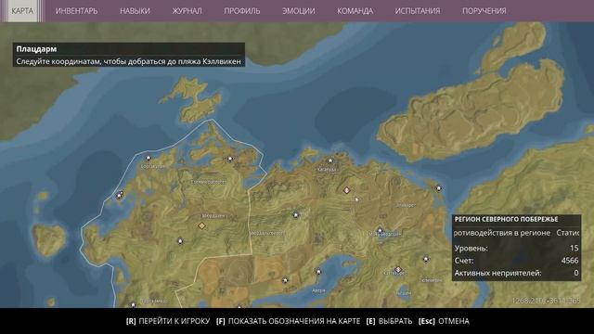Select the marker on the northwest coast inside the white border
The image size is (594, 334).
tap(148, 158)
